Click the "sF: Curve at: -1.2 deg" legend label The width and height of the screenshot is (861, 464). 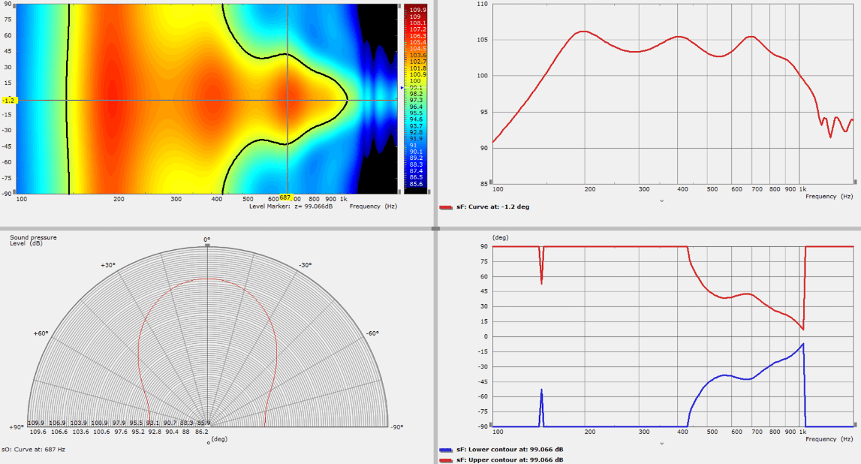pos(493,207)
